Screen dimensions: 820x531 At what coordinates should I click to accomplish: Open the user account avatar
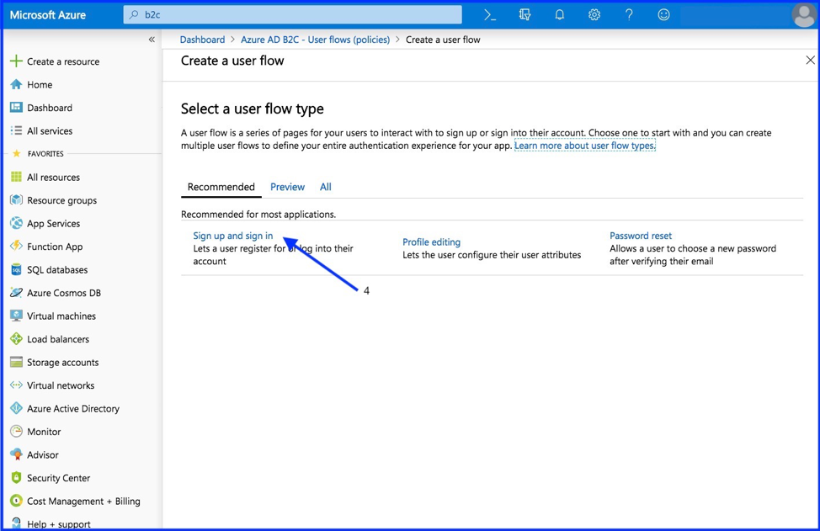click(x=804, y=14)
